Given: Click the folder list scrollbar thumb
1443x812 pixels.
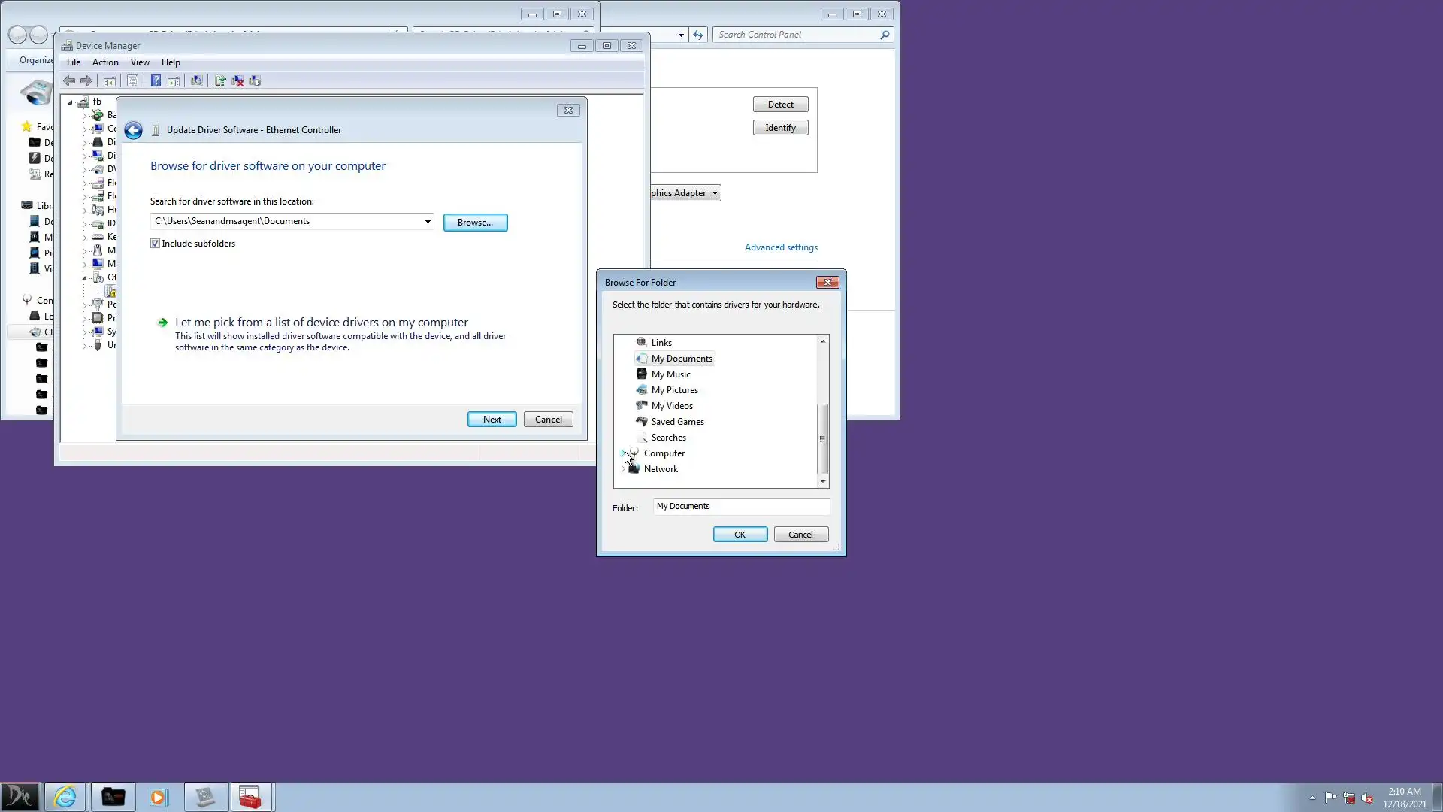Looking at the screenshot, I should pyautogui.click(x=823, y=438).
